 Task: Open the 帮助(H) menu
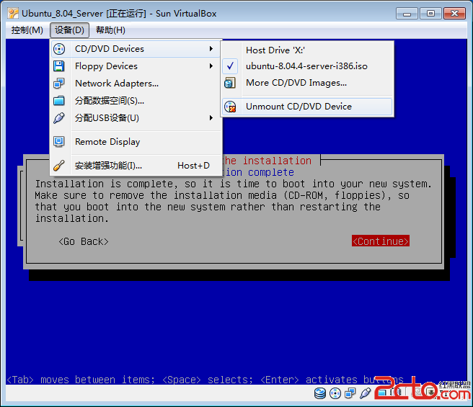(x=110, y=30)
